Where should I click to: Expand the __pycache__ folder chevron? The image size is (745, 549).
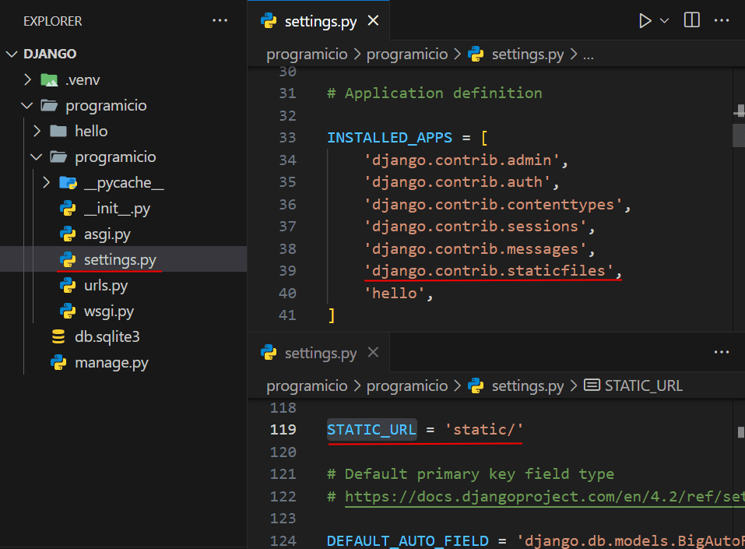[x=46, y=182]
